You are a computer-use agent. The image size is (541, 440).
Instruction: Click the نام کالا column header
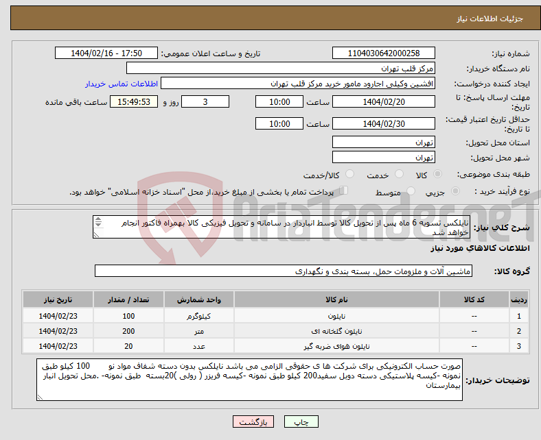336,300
